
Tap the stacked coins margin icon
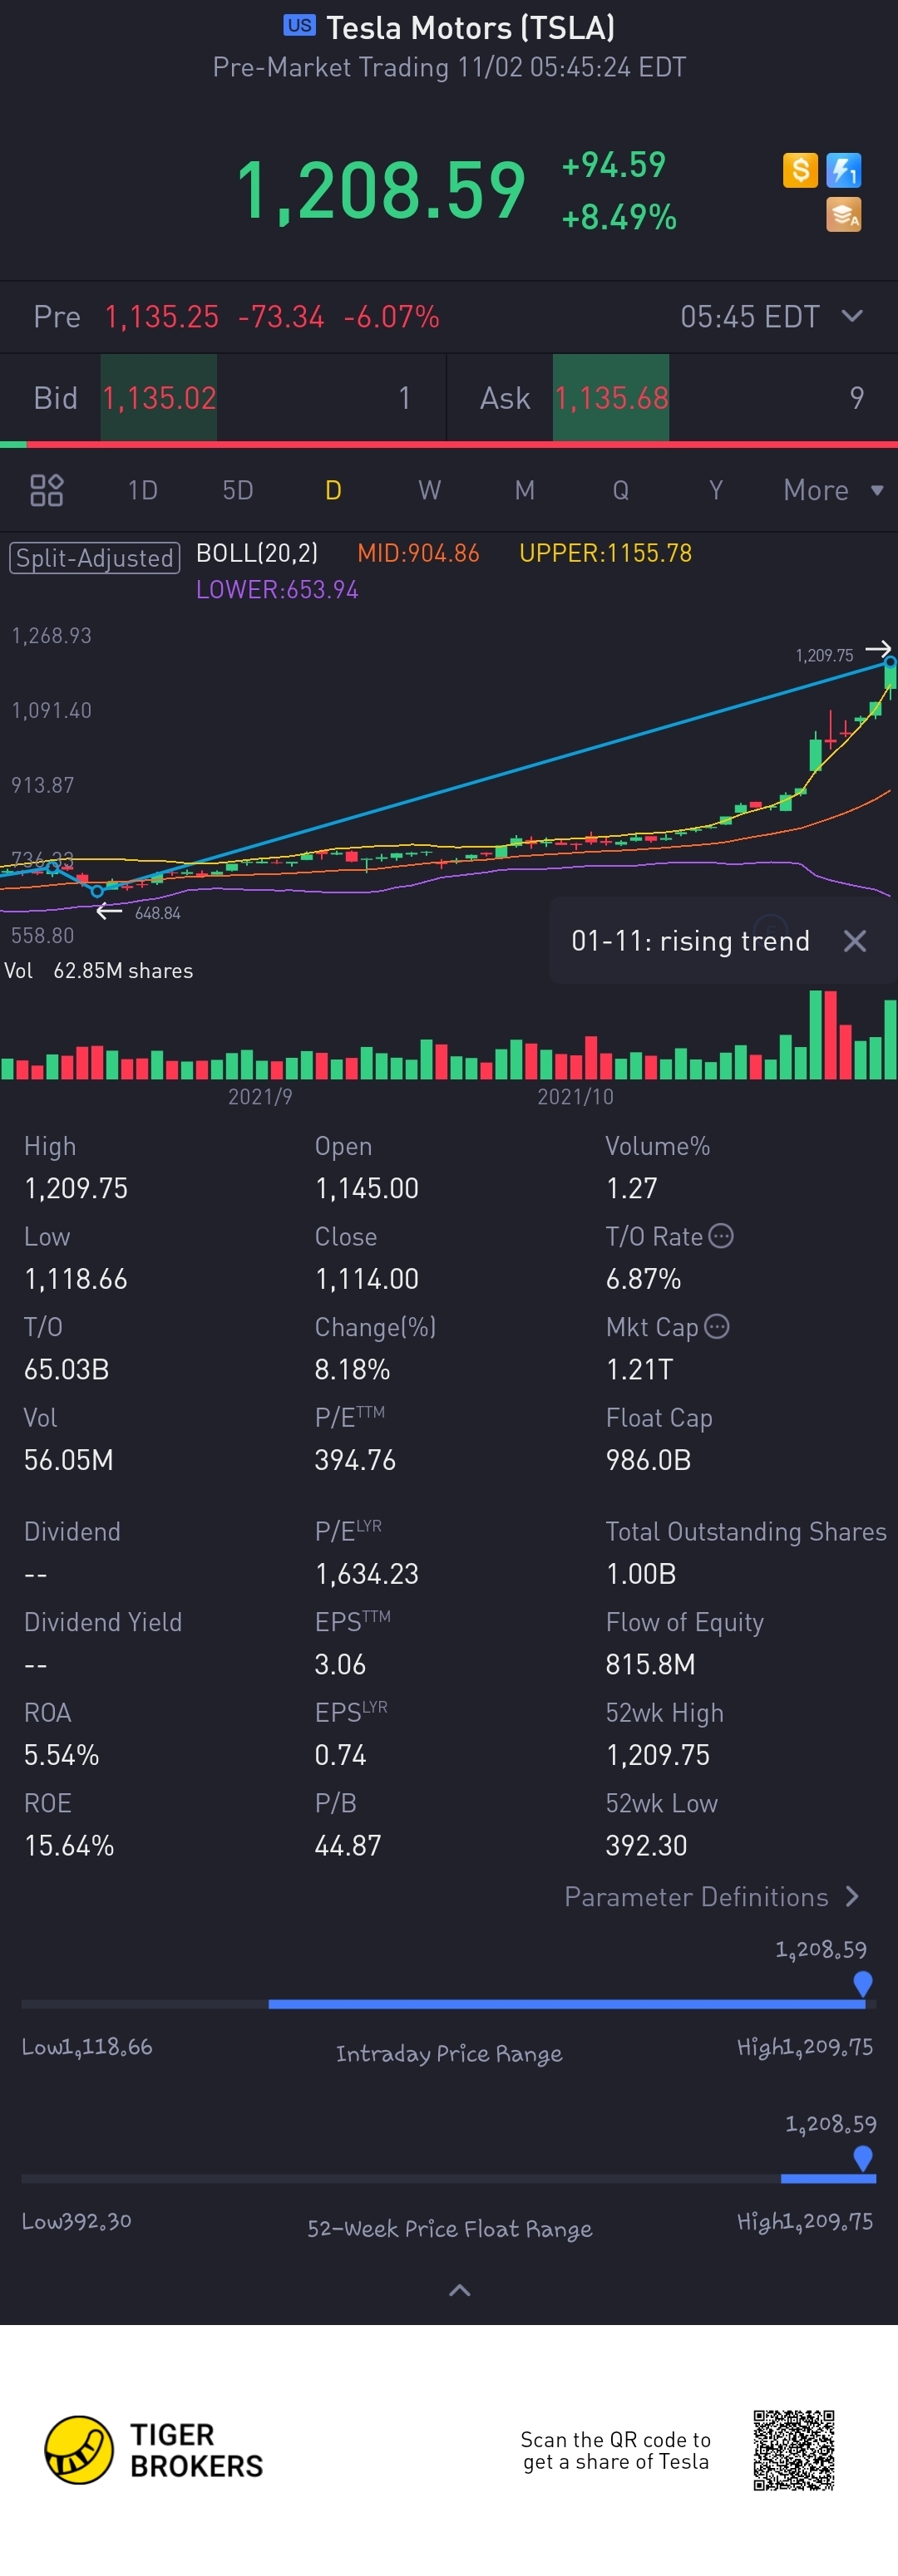pos(844,214)
